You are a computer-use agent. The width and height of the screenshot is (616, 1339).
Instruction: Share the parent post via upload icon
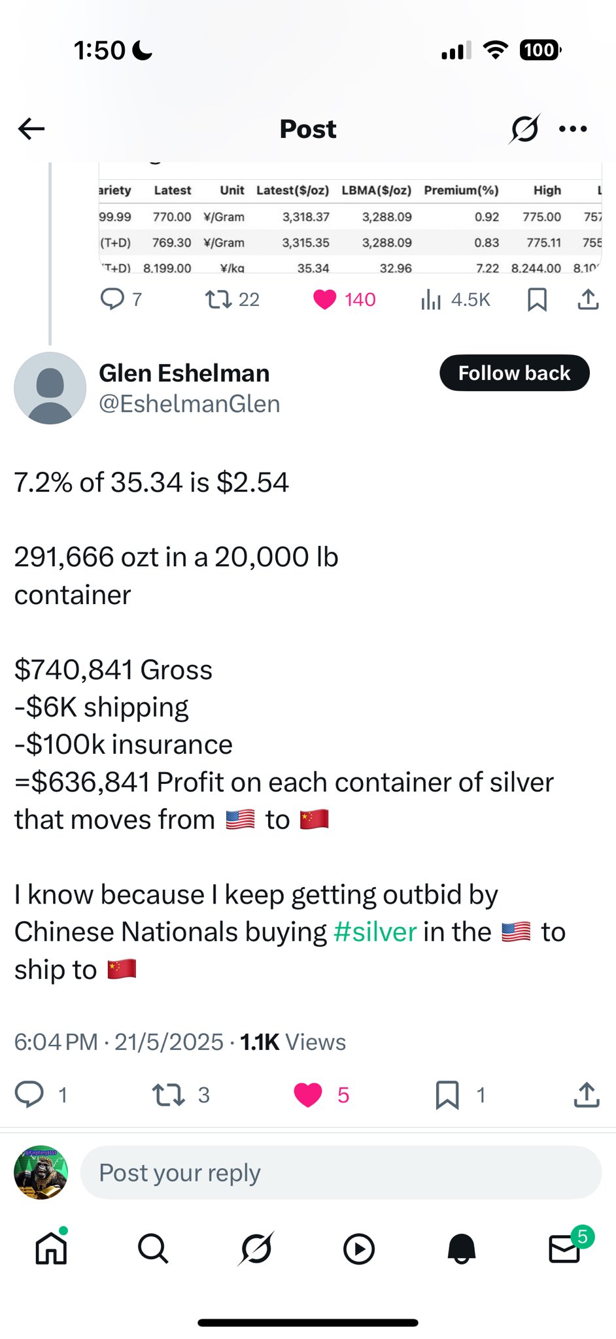tap(588, 299)
